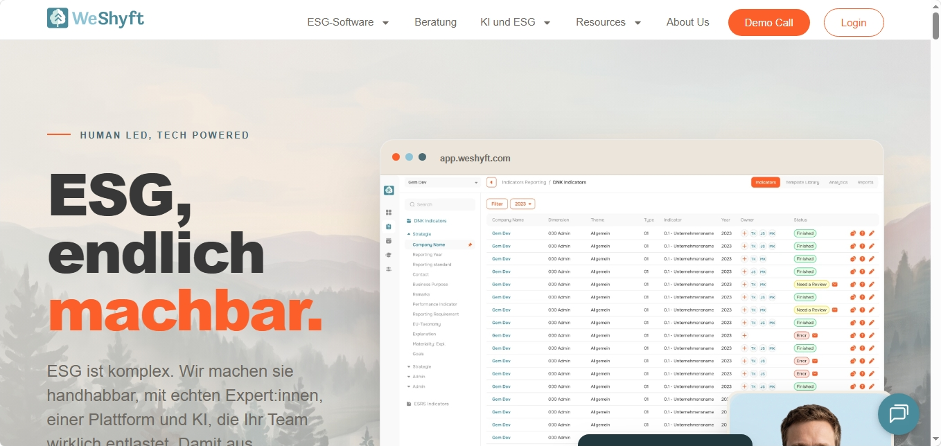The width and height of the screenshot is (941, 446).
Task: Open the graduation cap icon in app sidebar
Action: (389, 255)
